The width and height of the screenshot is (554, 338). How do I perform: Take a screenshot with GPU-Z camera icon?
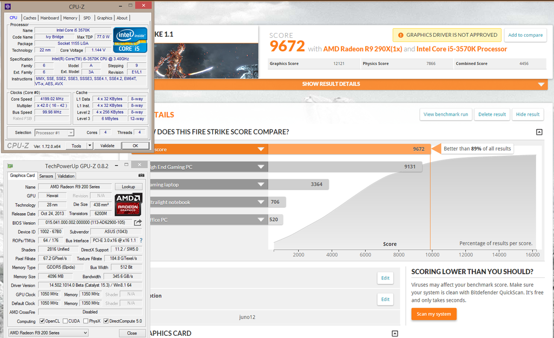[x=141, y=175]
